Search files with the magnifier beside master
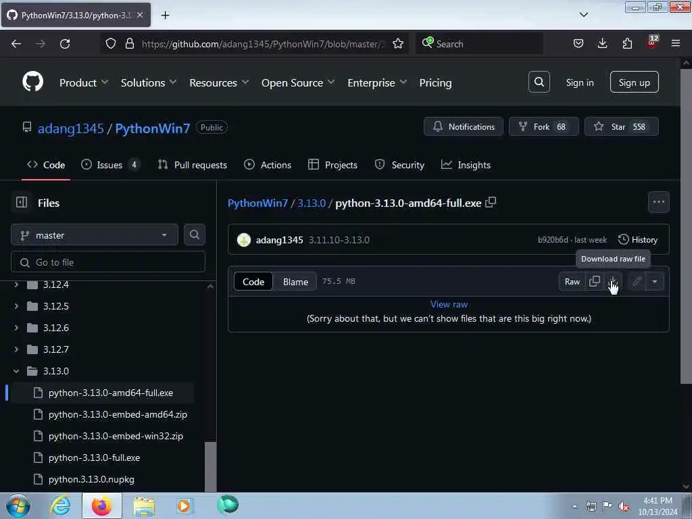Screen dimensions: 692x519 point(194,234)
